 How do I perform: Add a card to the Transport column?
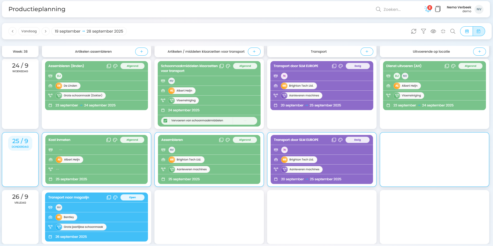pyautogui.click(x=367, y=52)
